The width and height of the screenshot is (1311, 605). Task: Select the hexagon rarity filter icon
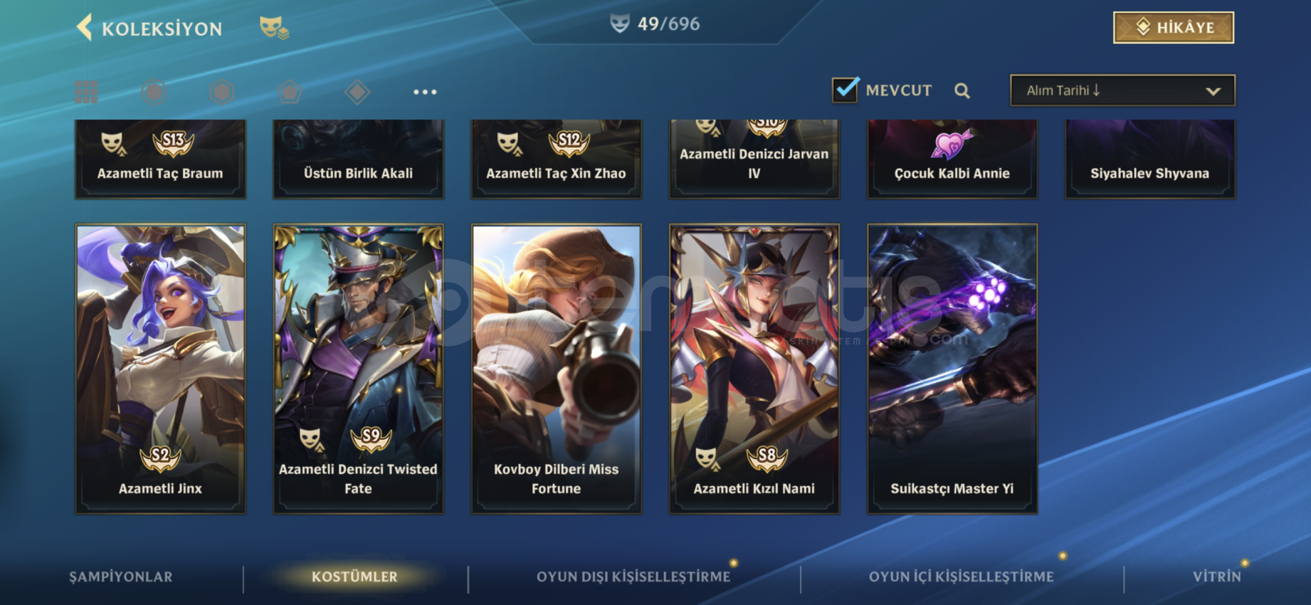222,92
